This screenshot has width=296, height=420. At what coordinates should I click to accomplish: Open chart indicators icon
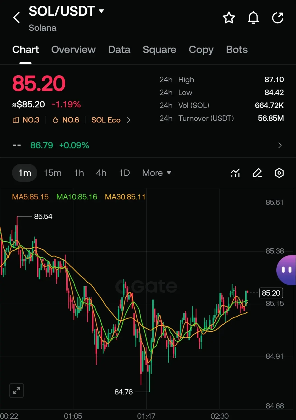point(235,173)
